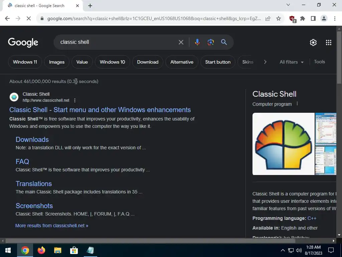Select the Start button filter chip
The image size is (342, 257).
click(218, 62)
